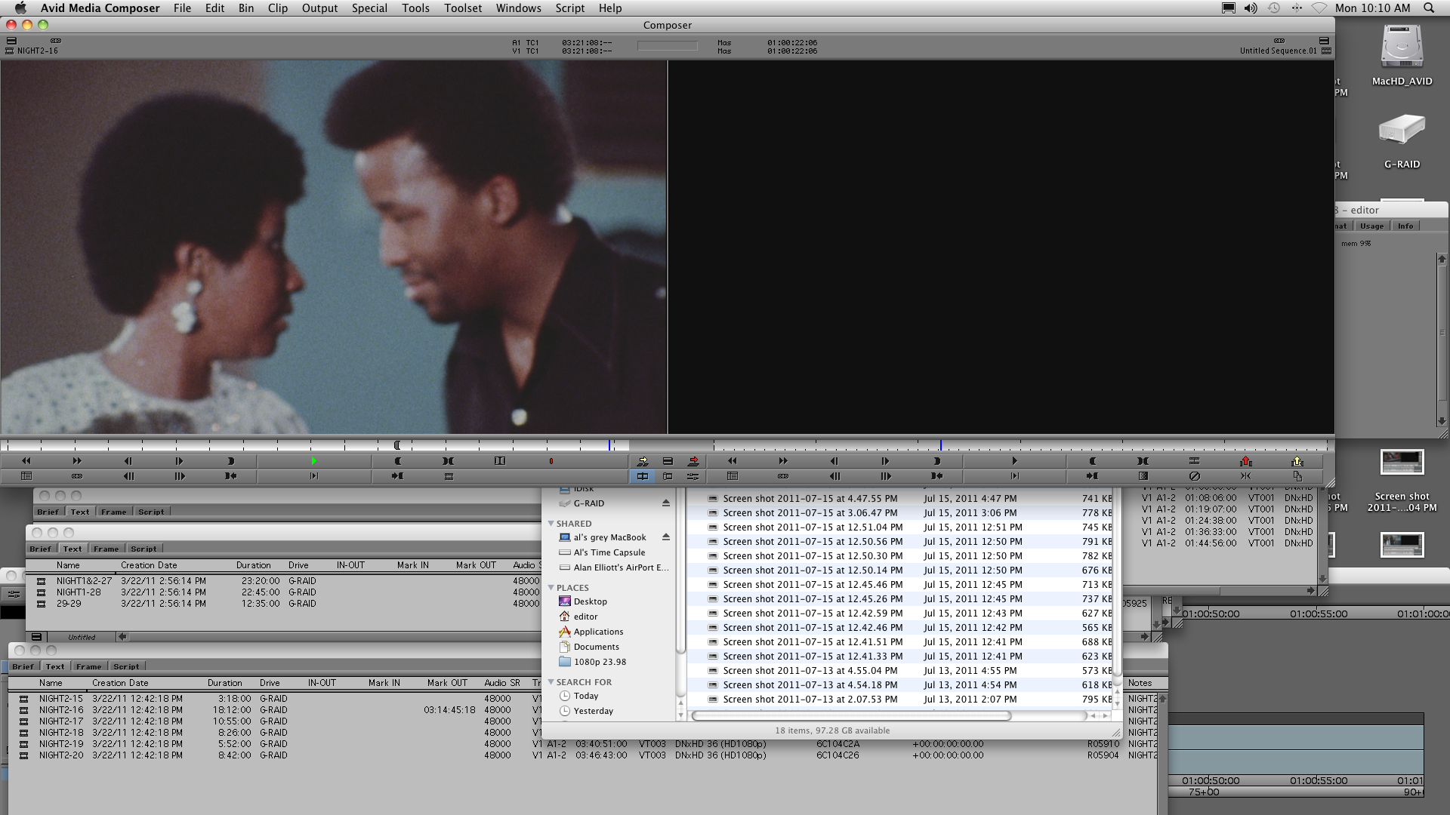The height and width of the screenshot is (815, 1450).
Task: Switch to Script tab in NIGHT2 bin
Action: 126,666
